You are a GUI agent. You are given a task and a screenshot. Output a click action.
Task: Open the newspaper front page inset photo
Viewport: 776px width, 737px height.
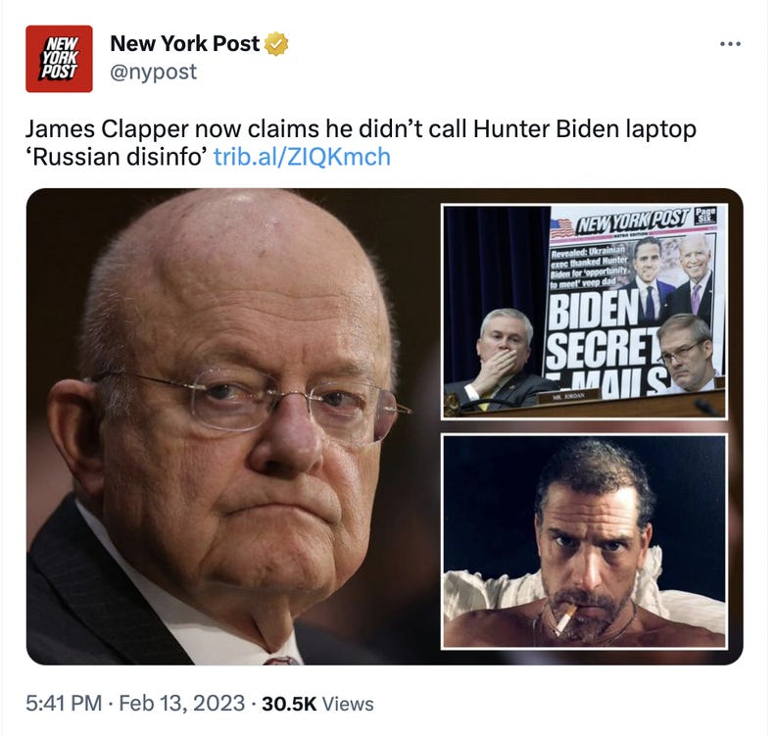point(584,312)
